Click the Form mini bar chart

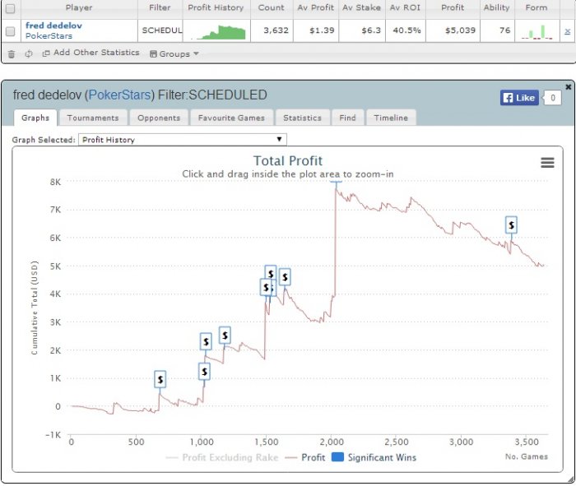[537, 32]
